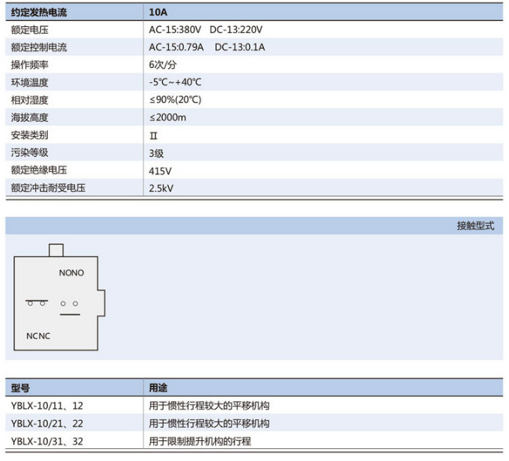This screenshot has width=509, height=461.
Task: Select the 用于限制提升机构的行程 description
Action: [200, 441]
